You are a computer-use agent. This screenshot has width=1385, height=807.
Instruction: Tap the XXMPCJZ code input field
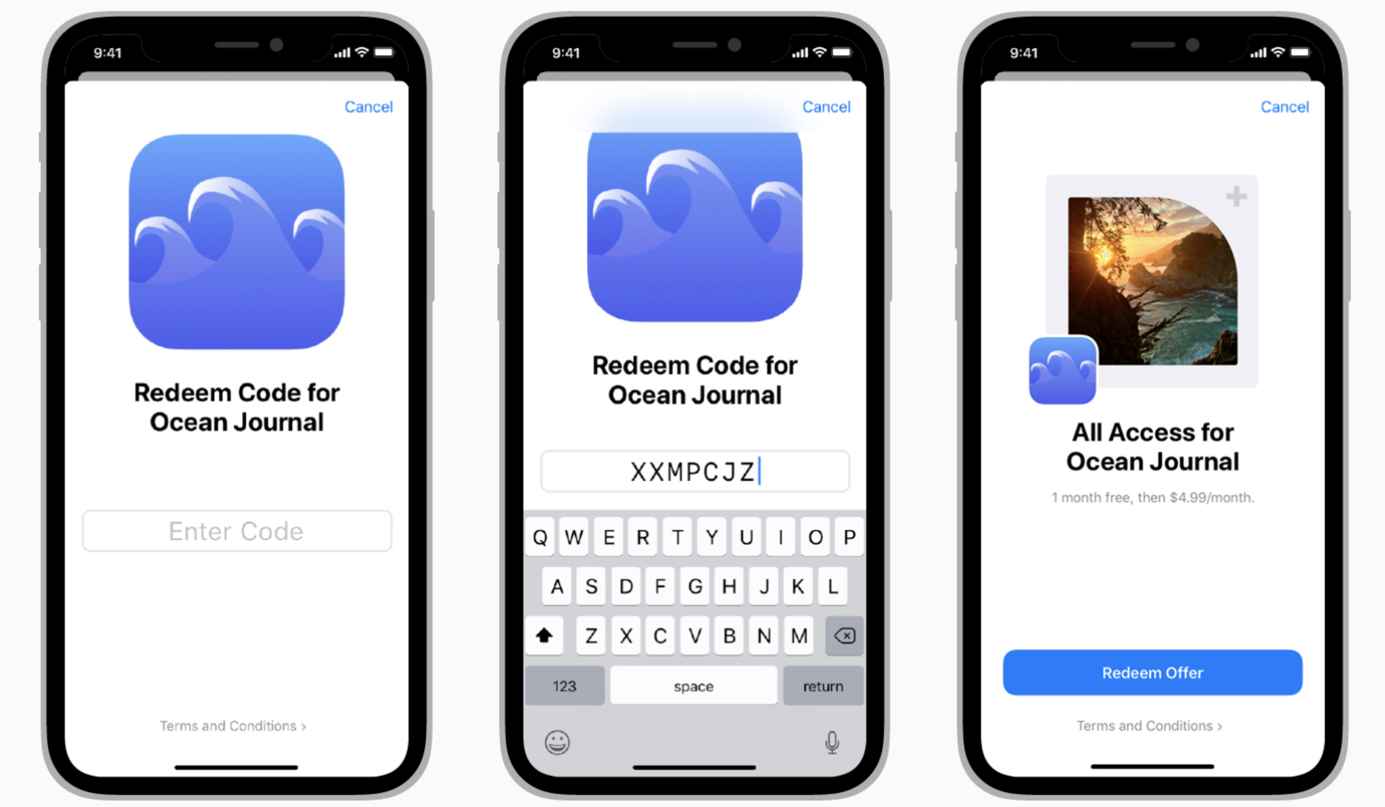692,469
